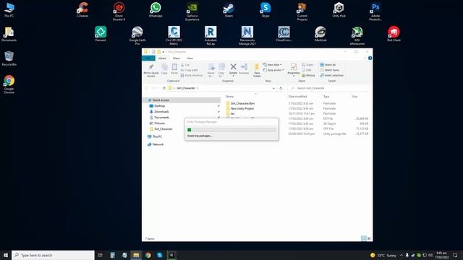Click the Unity Package Manager progress bar

click(x=231, y=130)
